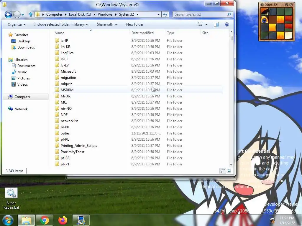Open the recent pages dropdown arrow
The image size is (302, 226).
click(x=23, y=15)
